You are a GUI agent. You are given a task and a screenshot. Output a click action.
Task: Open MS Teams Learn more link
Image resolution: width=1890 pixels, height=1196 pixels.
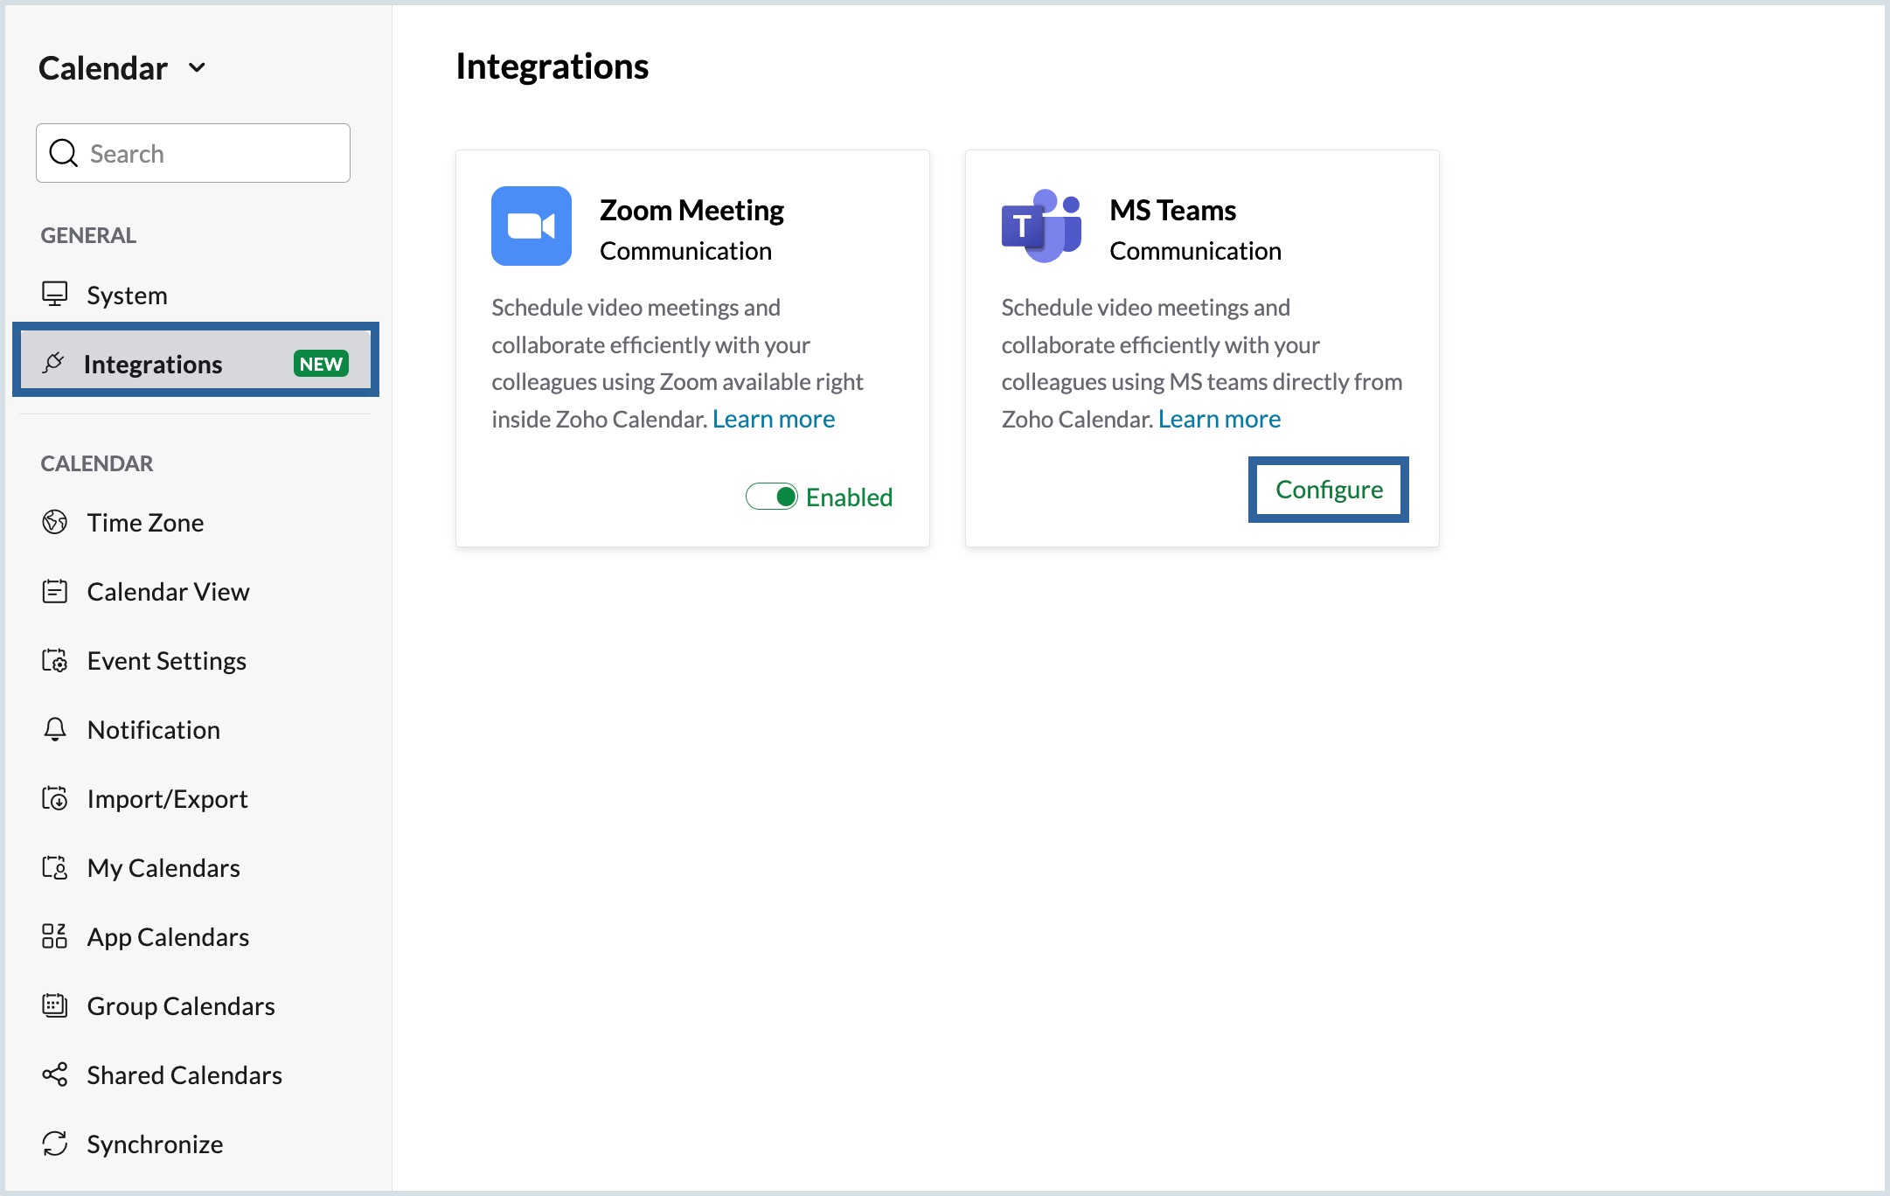coord(1219,419)
